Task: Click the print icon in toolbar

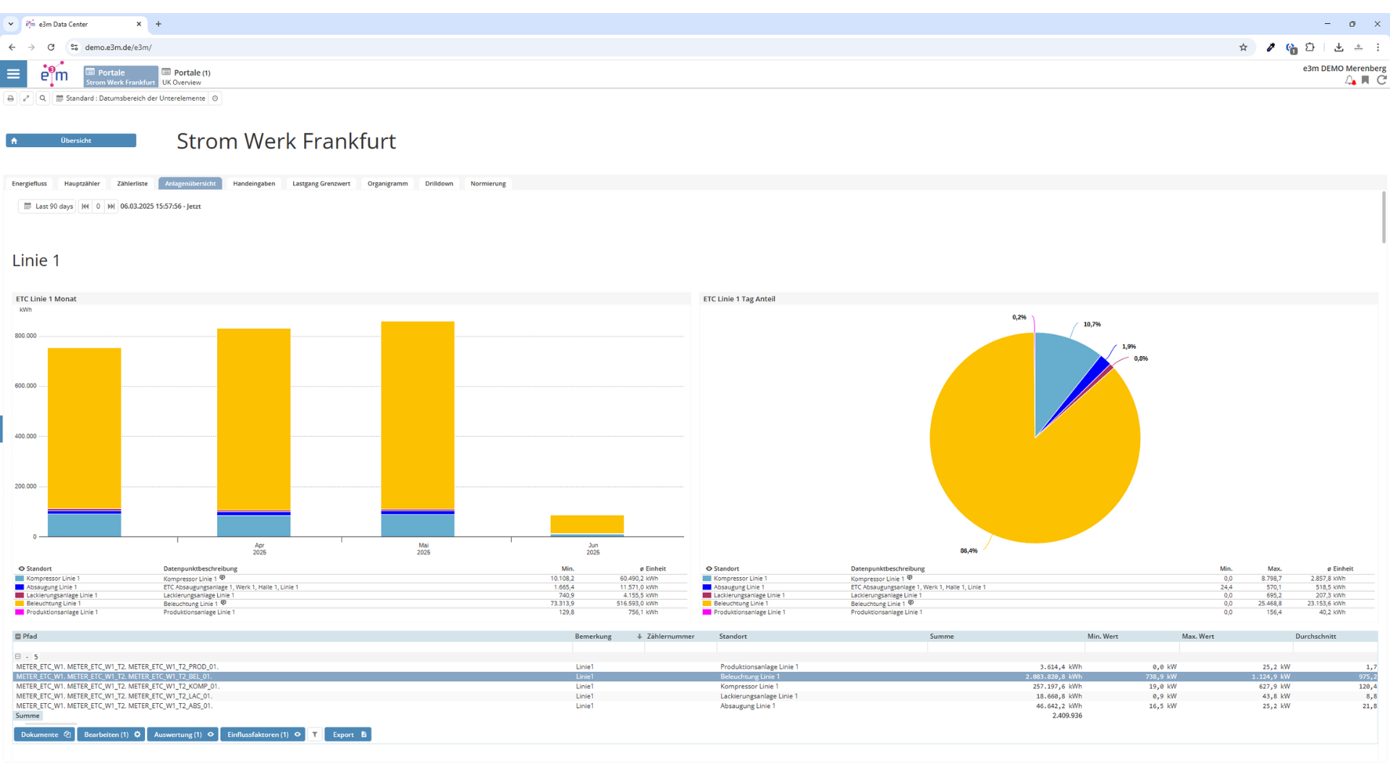Action: (11, 98)
